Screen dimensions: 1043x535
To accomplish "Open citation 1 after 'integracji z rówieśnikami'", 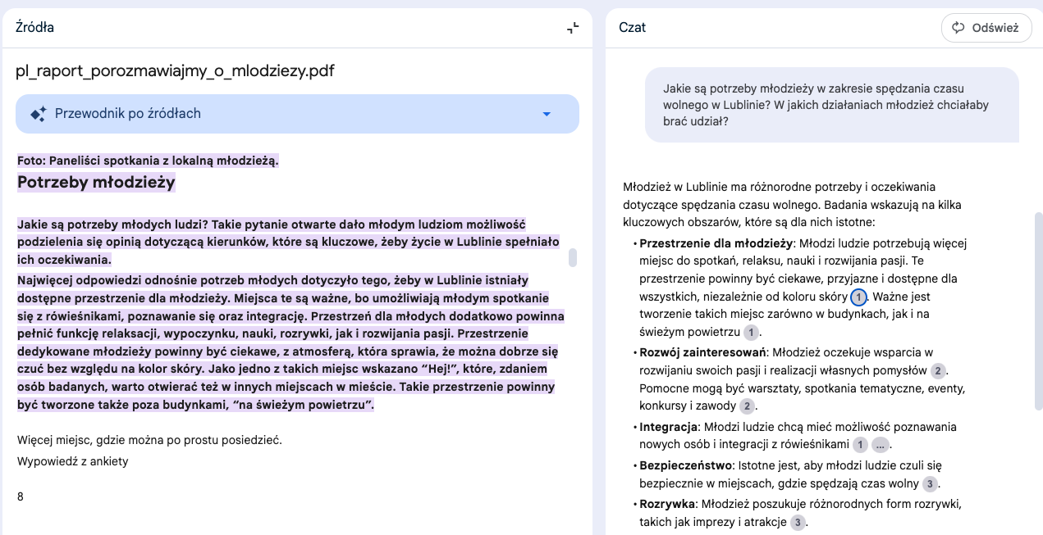I will pyautogui.click(x=859, y=445).
